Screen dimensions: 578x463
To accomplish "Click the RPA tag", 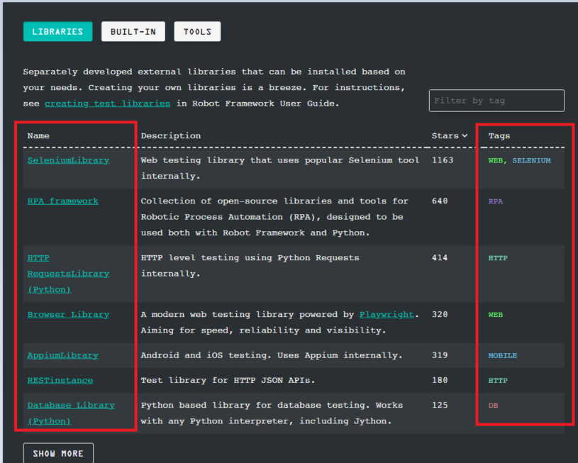I will tap(495, 201).
